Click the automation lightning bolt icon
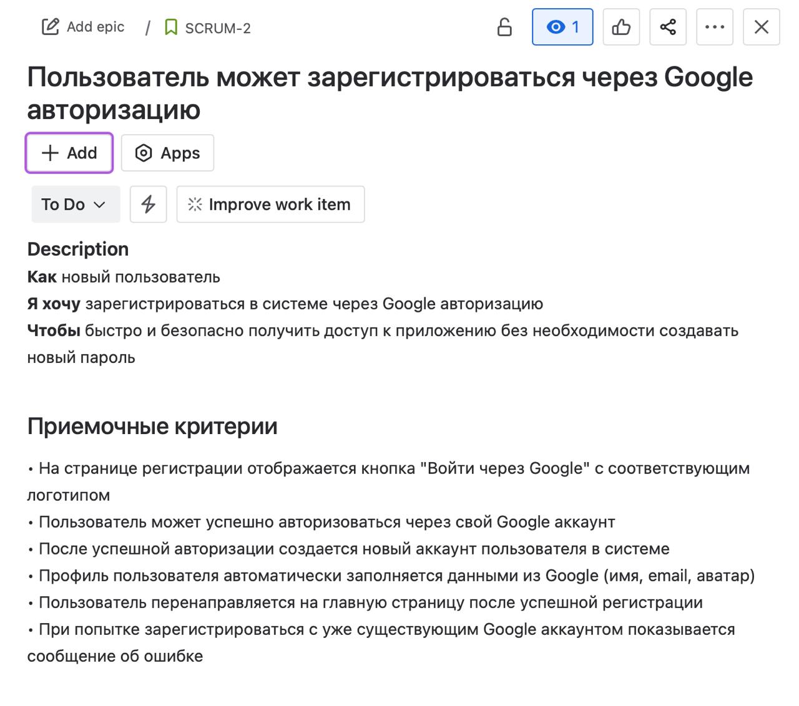 pyautogui.click(x=148, y=204)
